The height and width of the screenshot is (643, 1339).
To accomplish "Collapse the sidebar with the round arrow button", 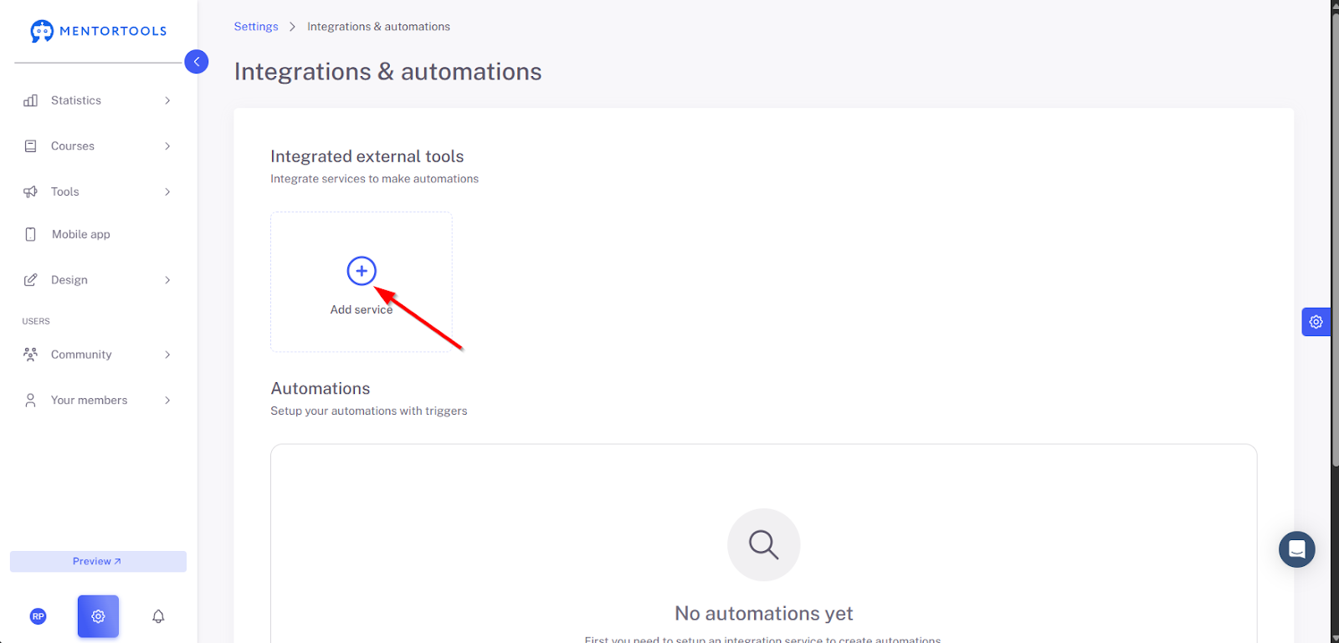I will click(196, 61).
